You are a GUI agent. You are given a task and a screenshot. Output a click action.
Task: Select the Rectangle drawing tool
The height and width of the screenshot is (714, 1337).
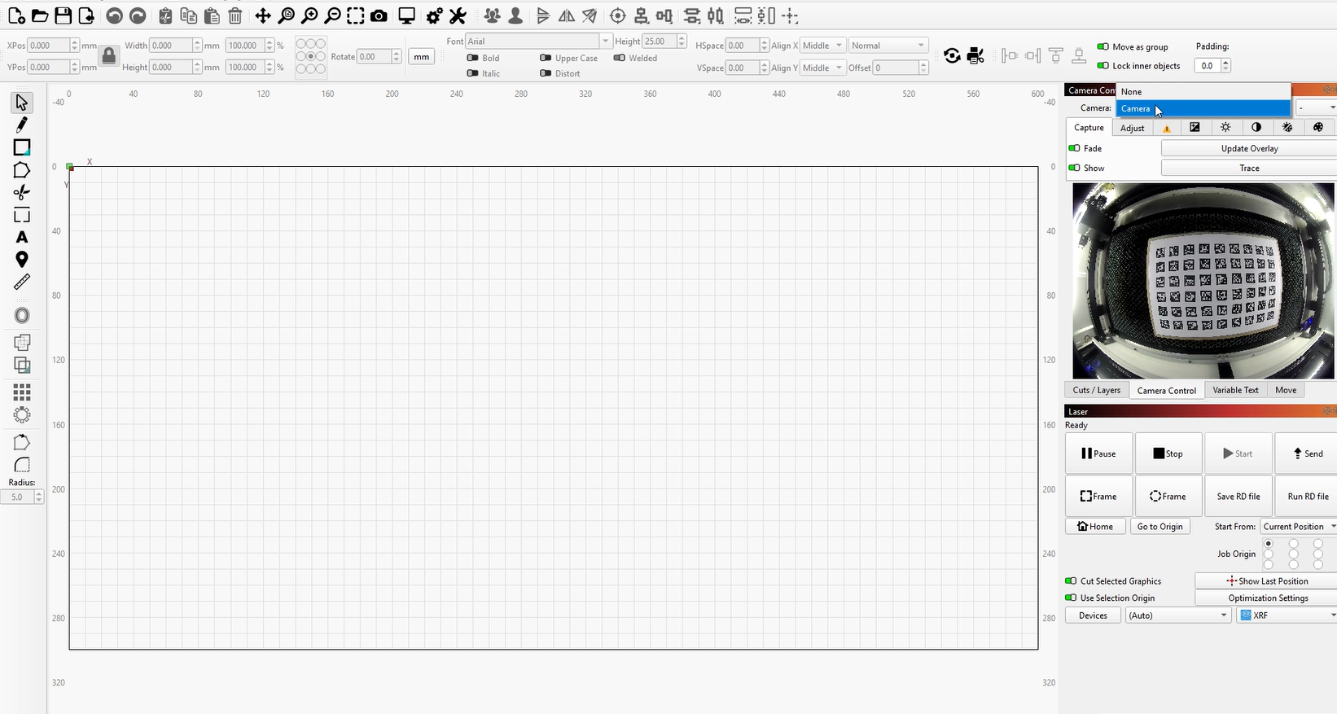point(22,147)
